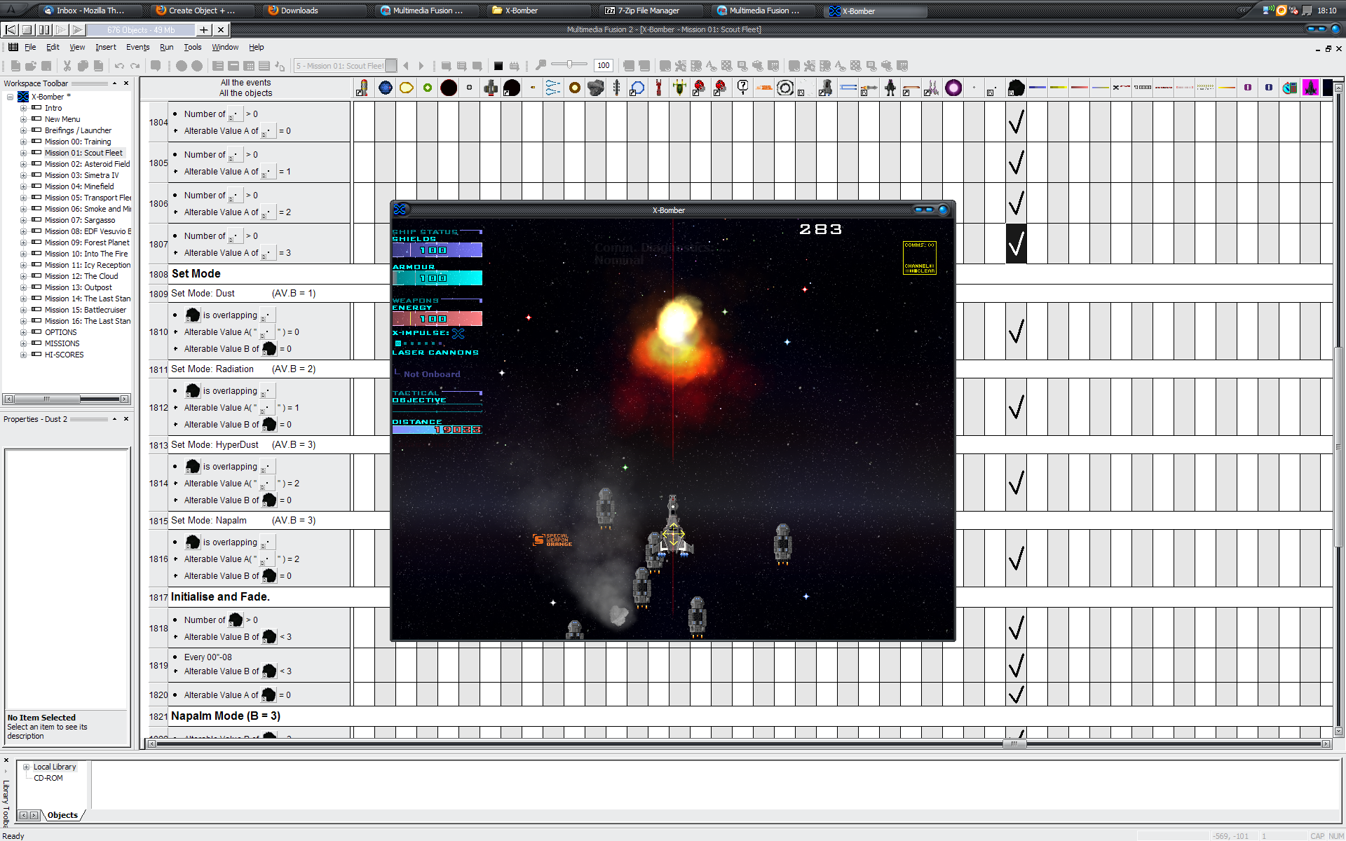Toggle the action checkmark on event 1818
The width and height of the screenshot is (1346, 841).
pyautogui.click(x=1016, y=628)
